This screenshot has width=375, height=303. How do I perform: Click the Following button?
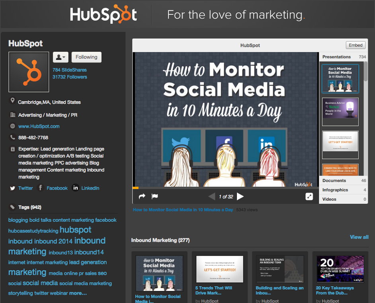click(86, 57)
